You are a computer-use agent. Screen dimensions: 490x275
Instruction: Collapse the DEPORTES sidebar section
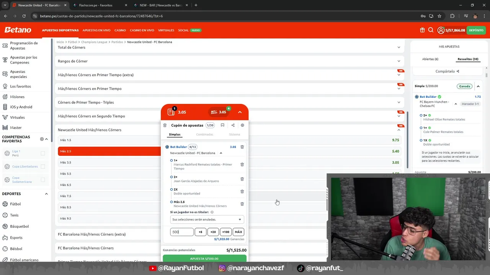point(46,194)
